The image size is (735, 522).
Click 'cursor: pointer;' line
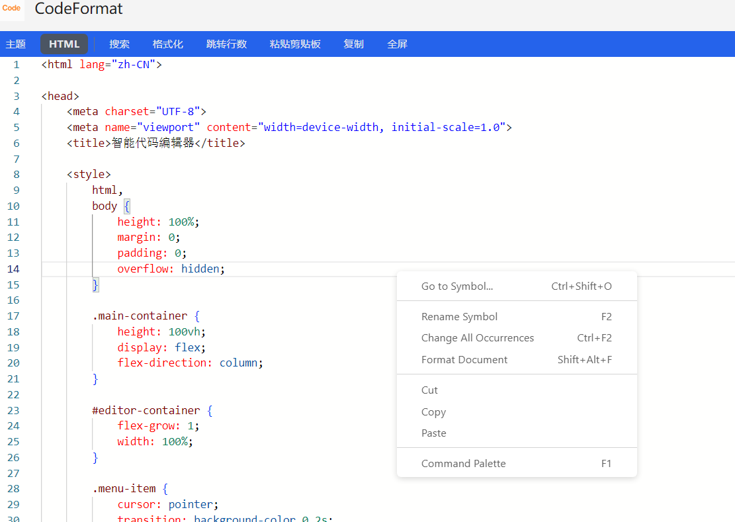tap(168, 505)
